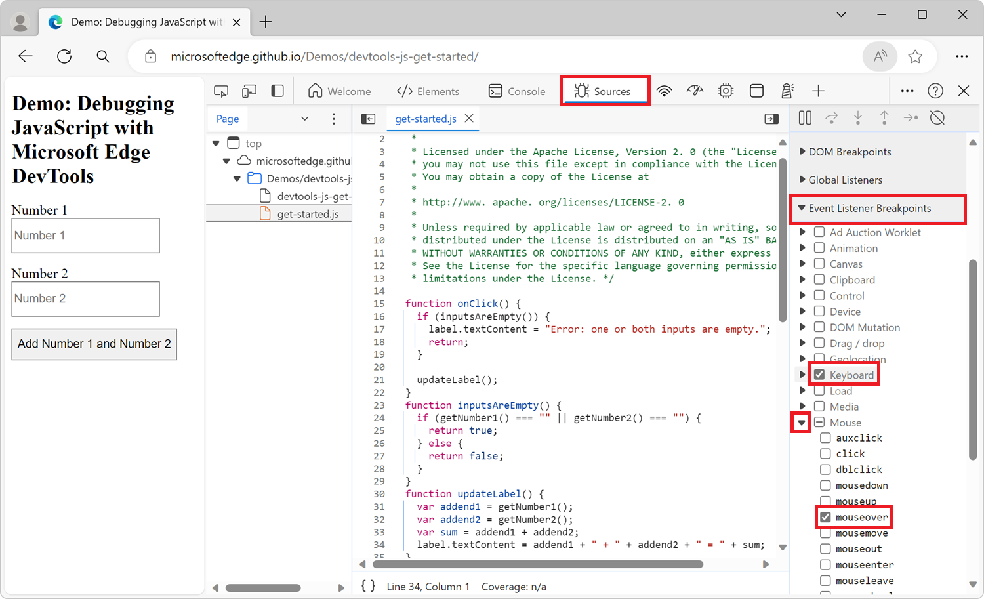Toggle the device emulation toolbar

click(x=250, y=90)
